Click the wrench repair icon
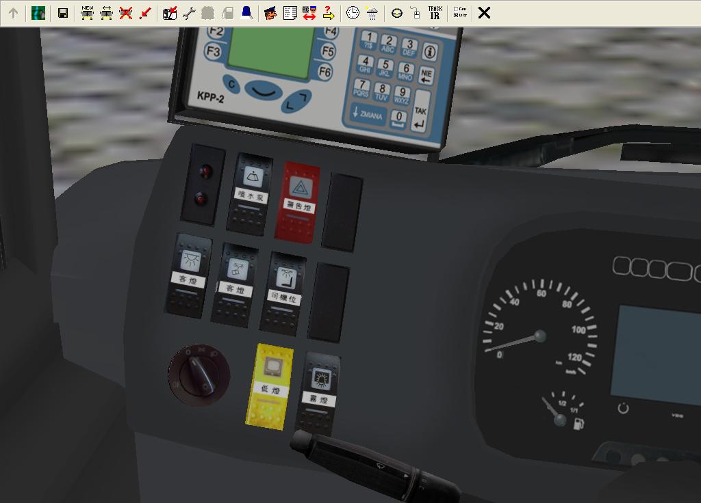Screen dimensions: 701x503 (x=189, y=14)
